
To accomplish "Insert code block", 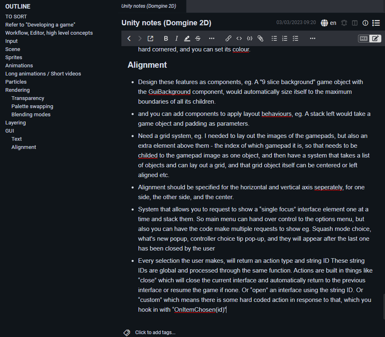I will [249, 38].
